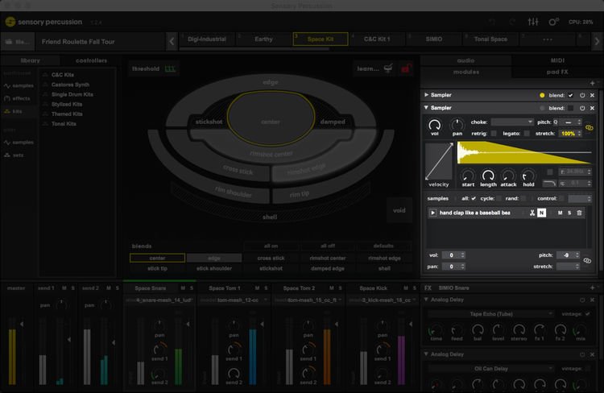Click the attack knob
The image size is (604, 393).
508,176
